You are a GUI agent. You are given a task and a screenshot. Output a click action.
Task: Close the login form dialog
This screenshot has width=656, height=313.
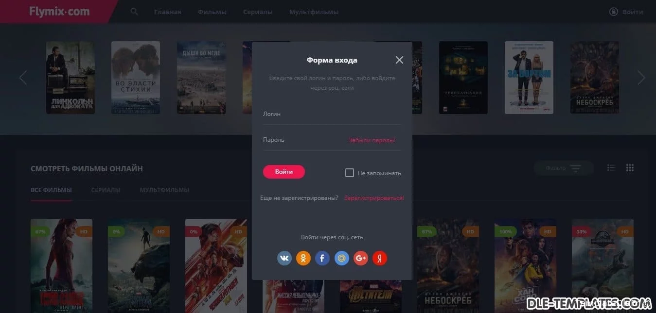point(399,60)
